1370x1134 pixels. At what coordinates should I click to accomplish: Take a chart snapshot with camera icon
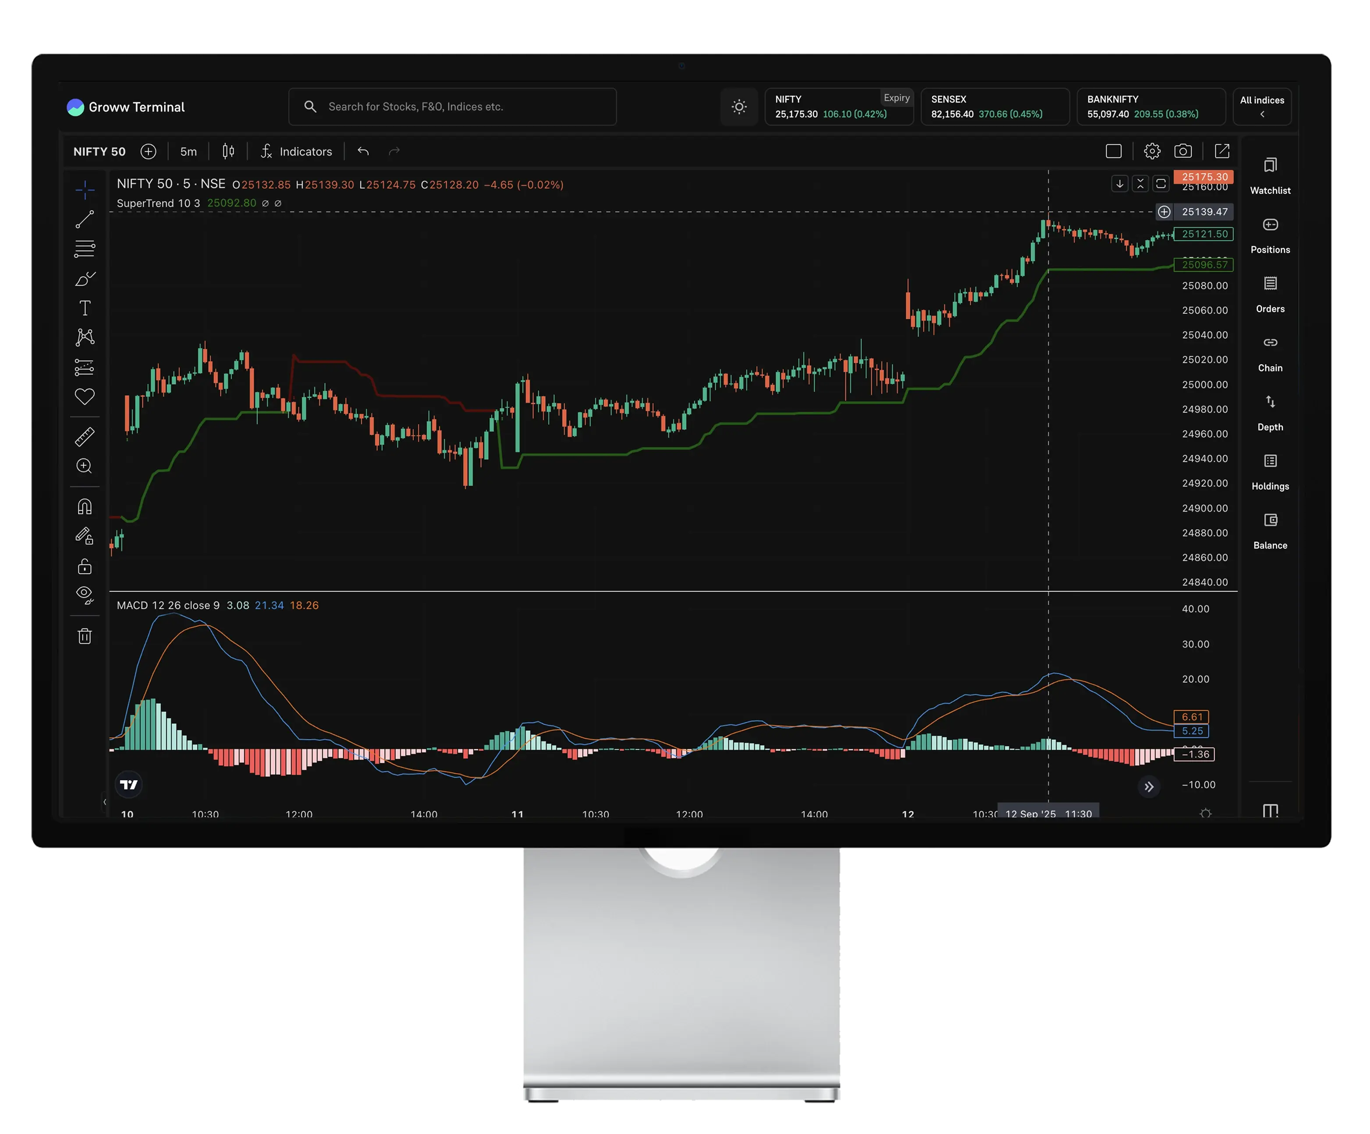(1183, 151)
